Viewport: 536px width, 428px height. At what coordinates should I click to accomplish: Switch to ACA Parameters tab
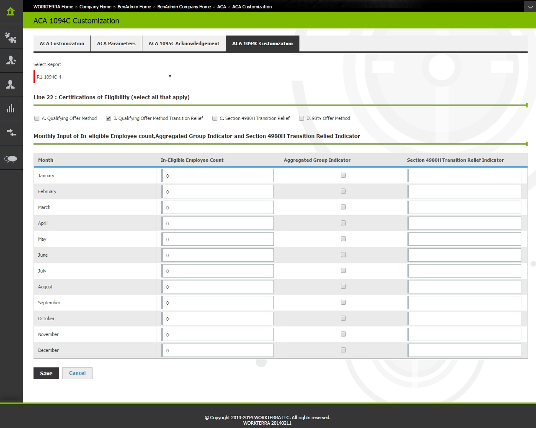pyautogui.click(x=116, y=43)
